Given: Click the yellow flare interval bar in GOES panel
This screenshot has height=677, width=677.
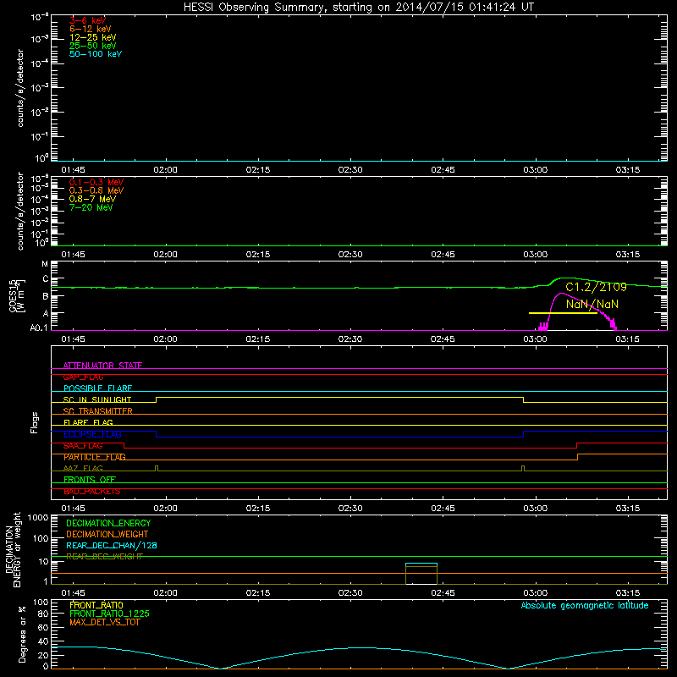Looking at the screenshot, I should pos(563,313).
